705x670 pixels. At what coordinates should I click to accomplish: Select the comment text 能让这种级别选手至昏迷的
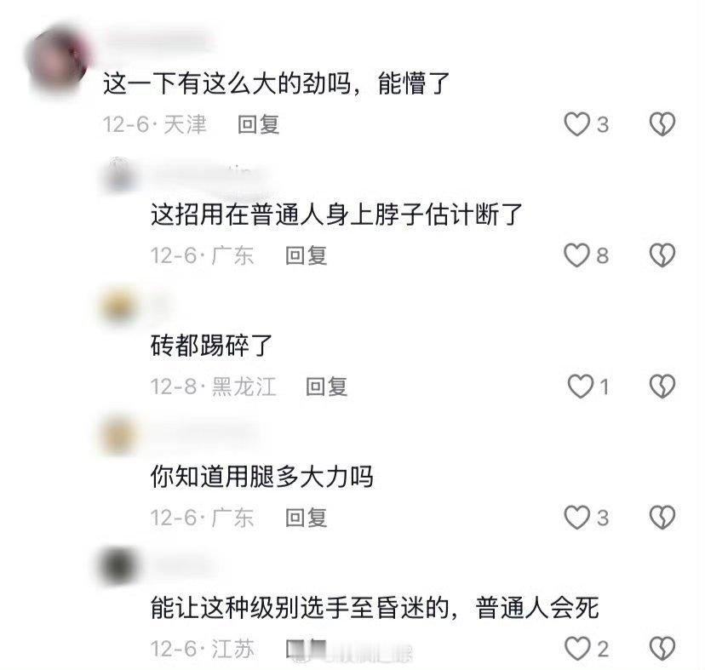[x=301, y=608]
